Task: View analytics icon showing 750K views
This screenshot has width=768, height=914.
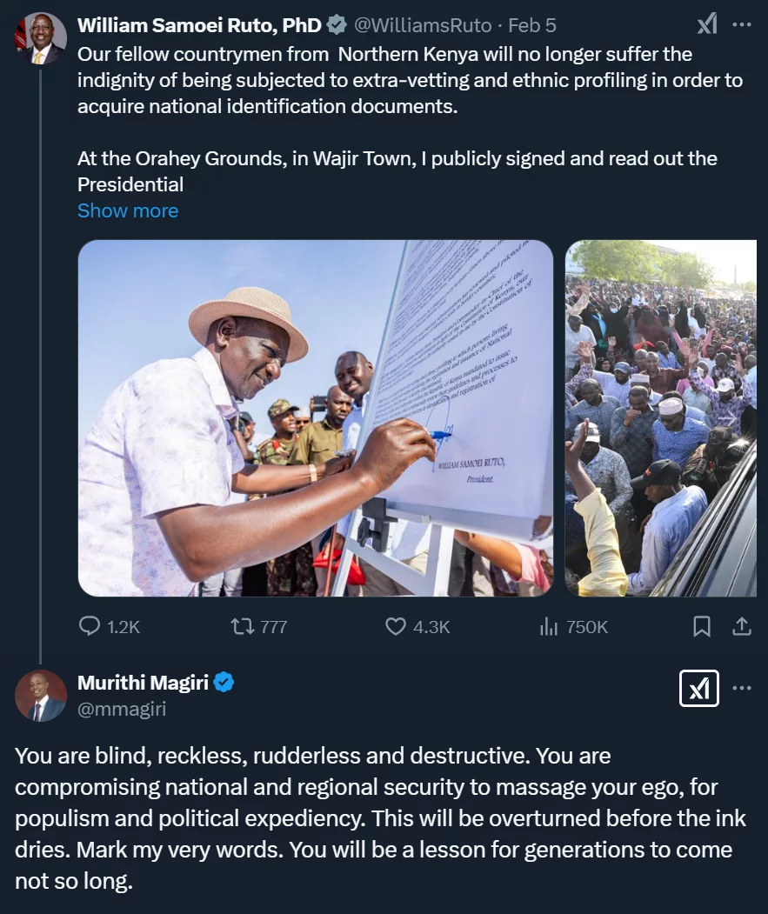Action: pos(549,626)
